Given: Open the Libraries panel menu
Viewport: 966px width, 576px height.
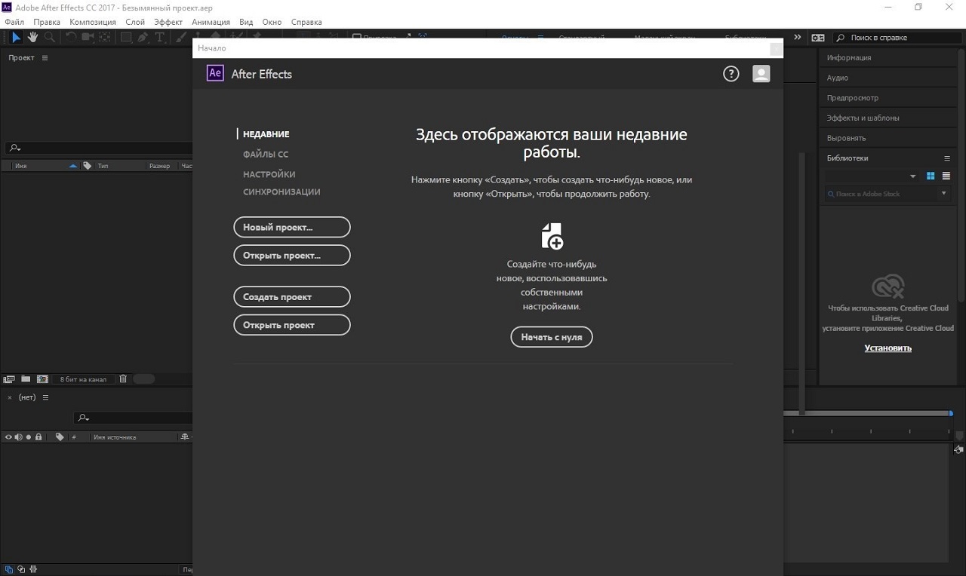Looking at the screenshot, I should [x=947, y=158].
